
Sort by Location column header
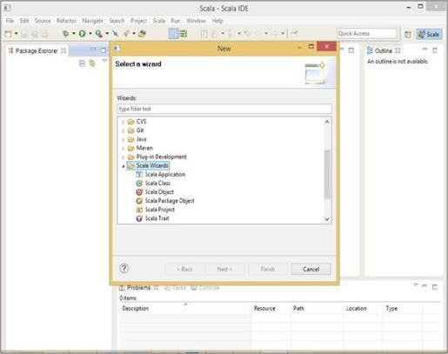[356, 308]
